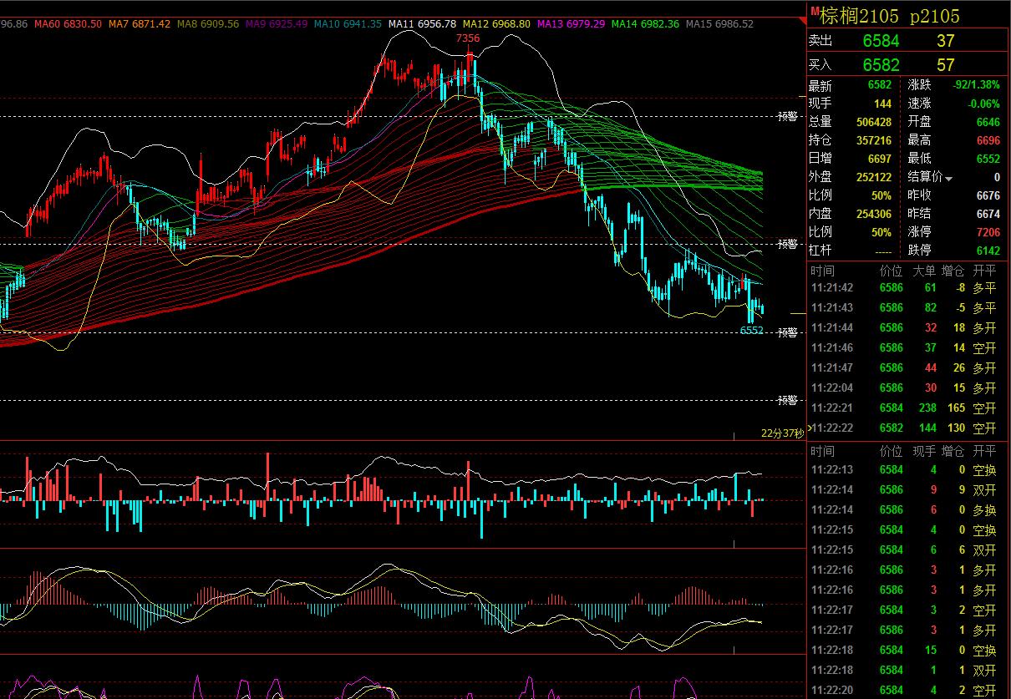Click the 大单 column header
Screen dimensions: 1011x699
[x=923, y=271]
